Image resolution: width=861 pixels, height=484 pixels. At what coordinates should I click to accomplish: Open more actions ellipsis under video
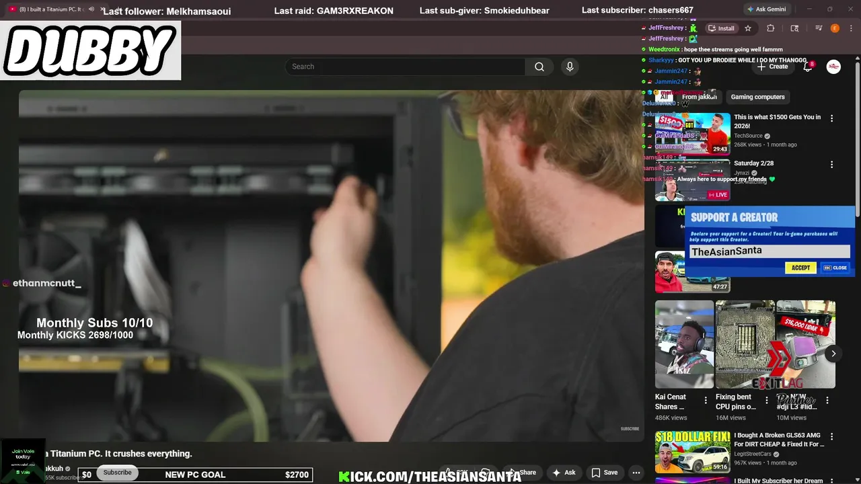pos(636,473)
